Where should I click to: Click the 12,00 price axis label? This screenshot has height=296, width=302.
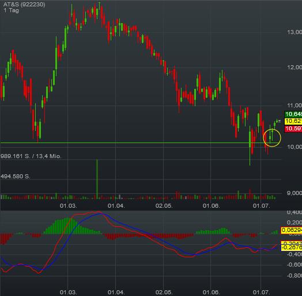pos(295,67)
